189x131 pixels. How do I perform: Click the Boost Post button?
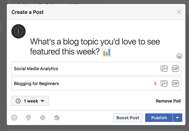pyautogui.click(x=128, y=118)
